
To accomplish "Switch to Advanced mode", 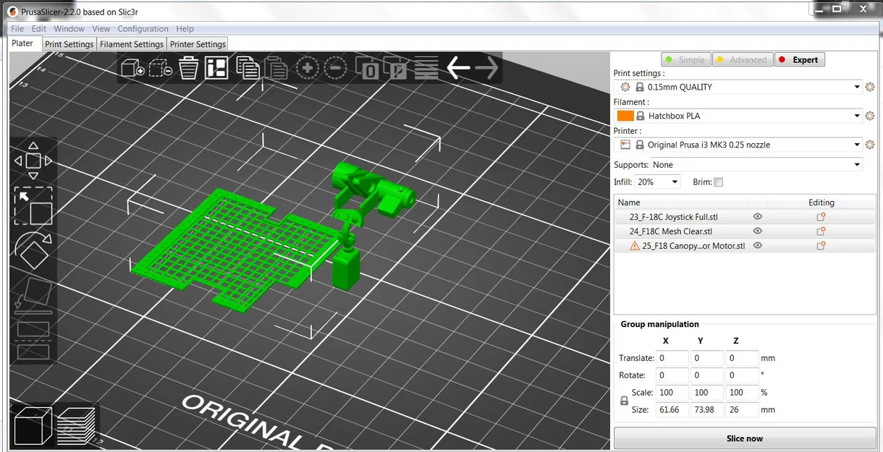I will [742, 60].
